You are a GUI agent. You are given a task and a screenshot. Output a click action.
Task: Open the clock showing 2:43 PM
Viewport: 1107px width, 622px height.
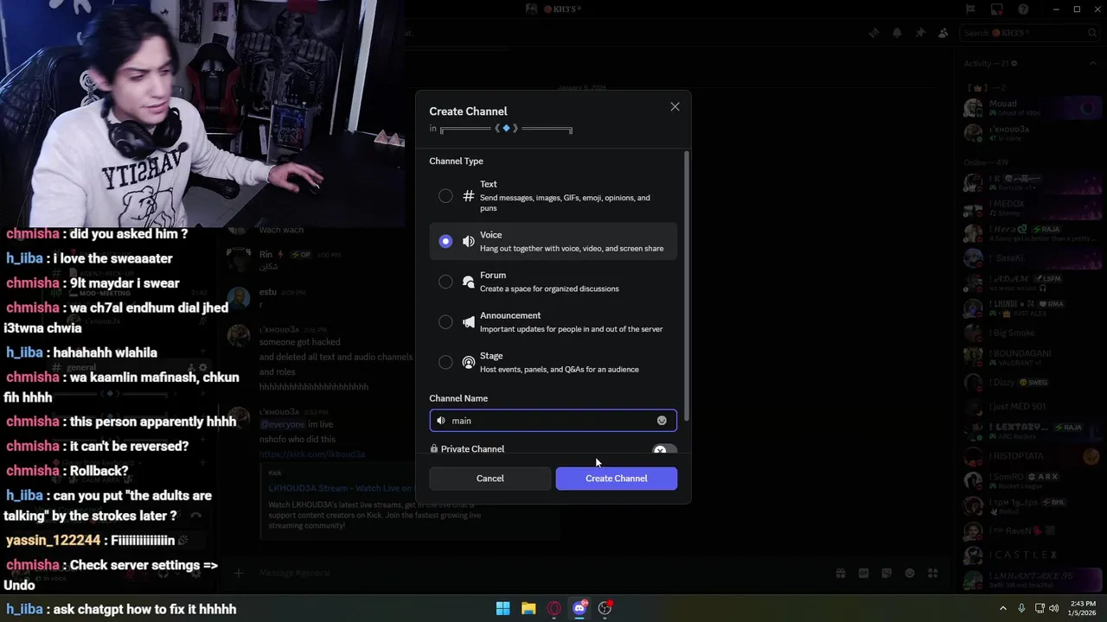coord(1083,608)
